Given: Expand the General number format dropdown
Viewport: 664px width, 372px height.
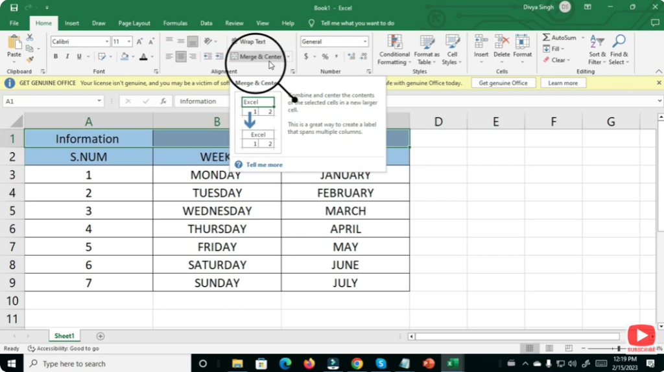Looking at the screenshot, I should (x=365, y=41).
